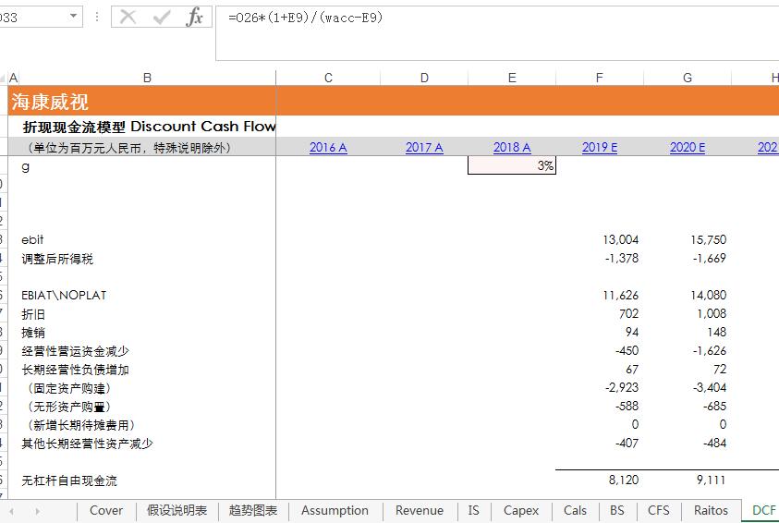Select the 3% growth rate cell
The width and height of the screenshot is (779, 523).
tap(512, 165)
